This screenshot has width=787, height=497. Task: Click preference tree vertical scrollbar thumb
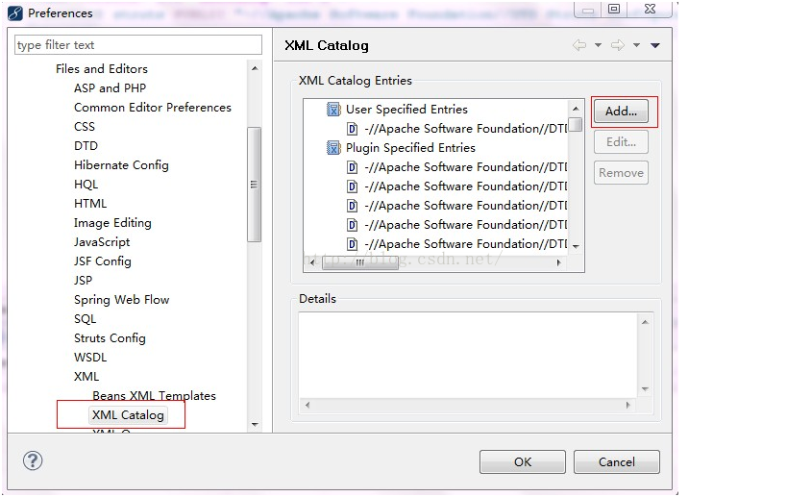pyautogui.click(x=255, y=185)
